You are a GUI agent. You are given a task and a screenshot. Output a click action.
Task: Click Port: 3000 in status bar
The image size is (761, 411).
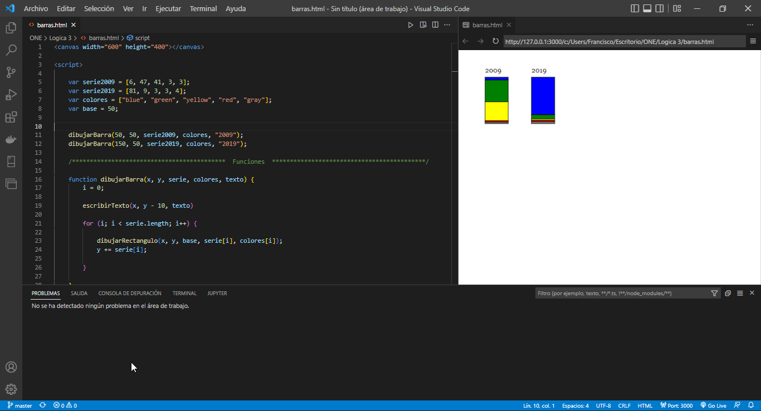click(x=676, y=405)
